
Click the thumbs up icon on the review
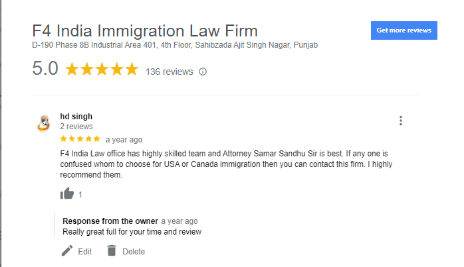point(67,193)
